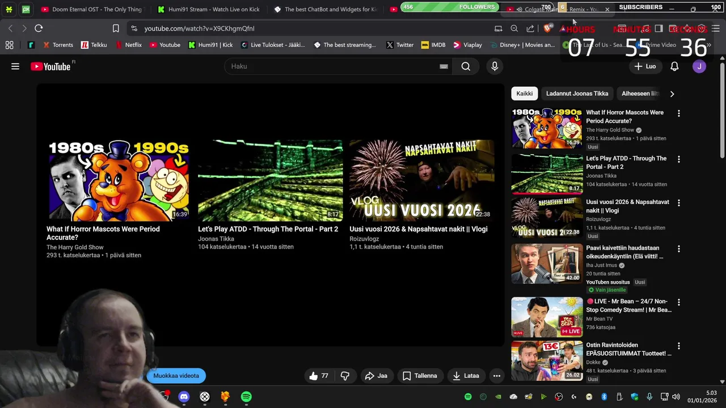
Task: Open volume control in system tray
Action: click(676, 397)
